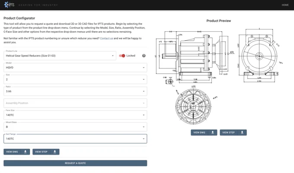Expand the Mount Base dropdown
This screenshot has height=173, width=294.
pyautogui.click(x=75, y=127)
